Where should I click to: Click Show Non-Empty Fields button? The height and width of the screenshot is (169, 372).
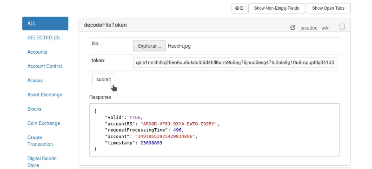coord(276,8)
